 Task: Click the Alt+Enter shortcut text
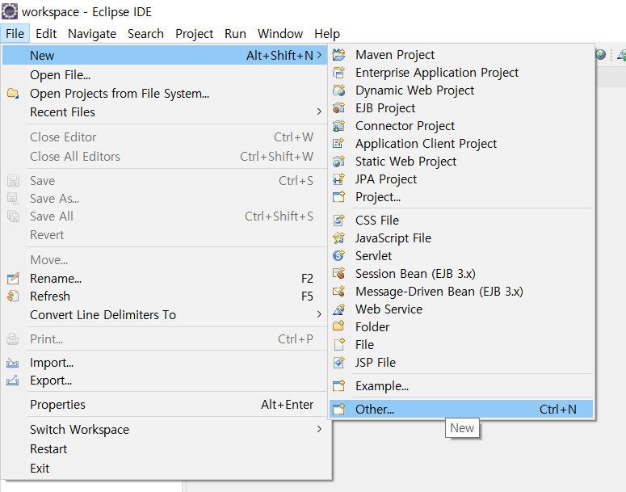click(x=287, y=405)
